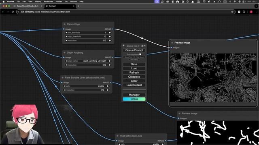Click the canny edge preview thumbnail
Viewport: 259px width, 145px height.
click(213, 78)
